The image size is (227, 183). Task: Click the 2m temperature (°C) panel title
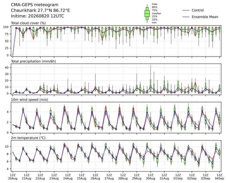pyautogui.click(x=28, y=138)
